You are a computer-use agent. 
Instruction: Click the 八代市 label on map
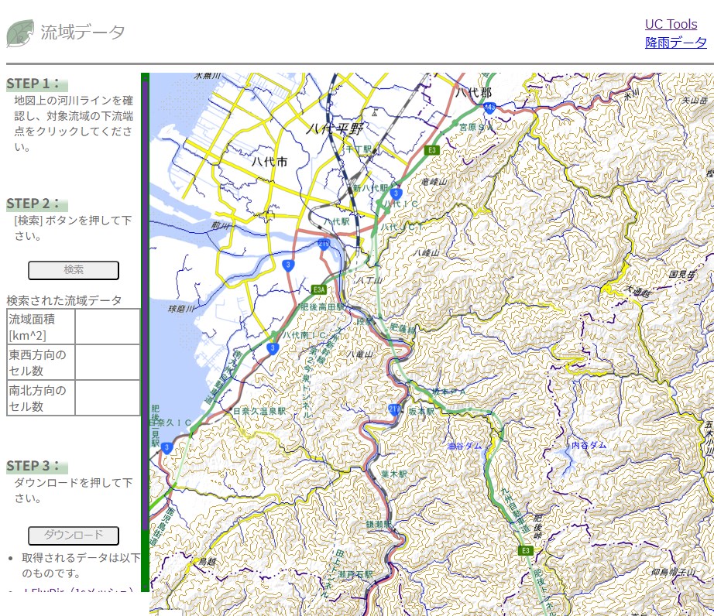point(269,162)
